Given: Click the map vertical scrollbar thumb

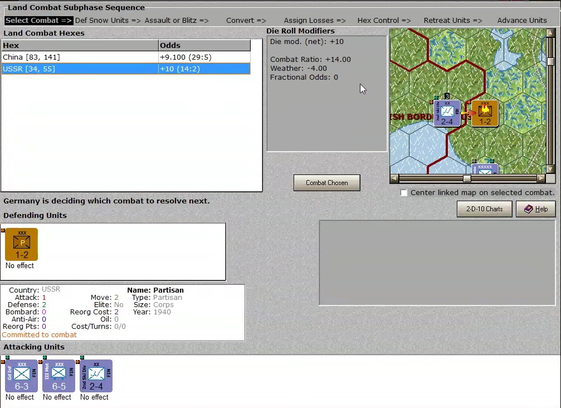Looking at the screenshot, I should click(550, 61).
